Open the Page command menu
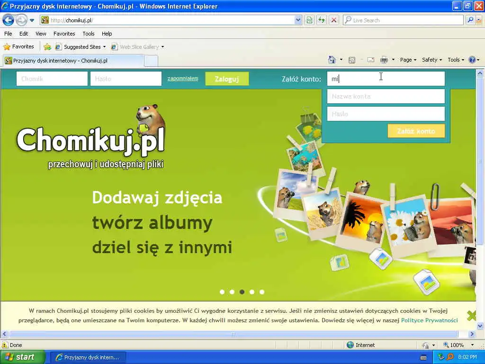485x364 pixels. (408, 60)
